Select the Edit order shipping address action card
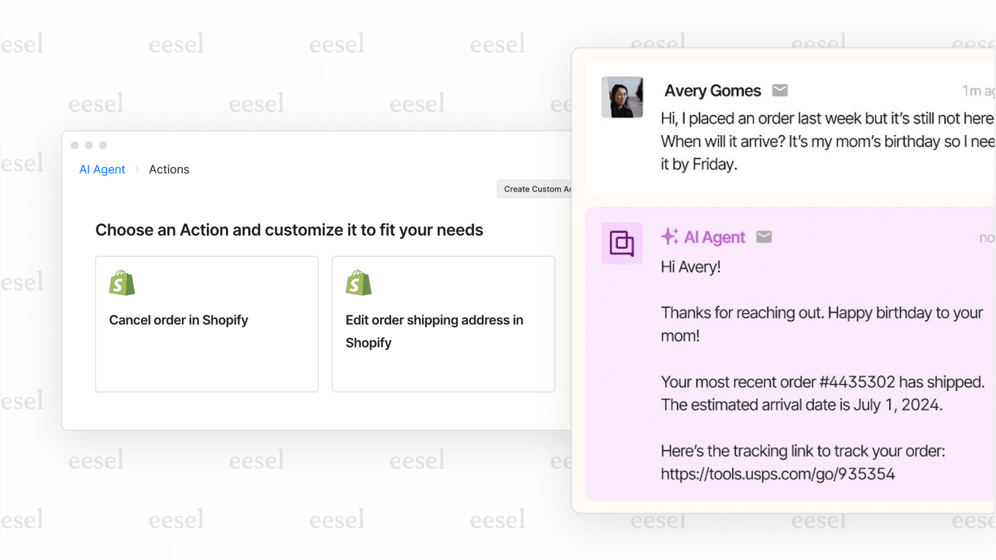 tap(443, 324)
